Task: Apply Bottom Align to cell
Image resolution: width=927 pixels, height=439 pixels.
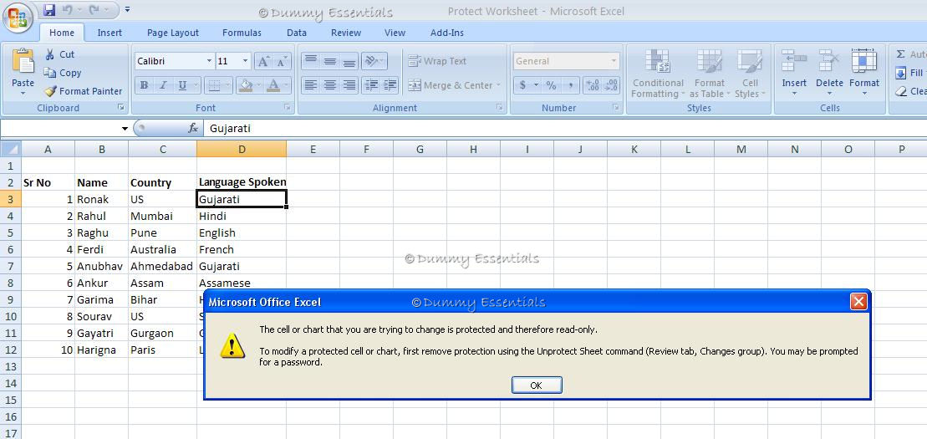Action: pyautogui.click(x=349, y=61)
